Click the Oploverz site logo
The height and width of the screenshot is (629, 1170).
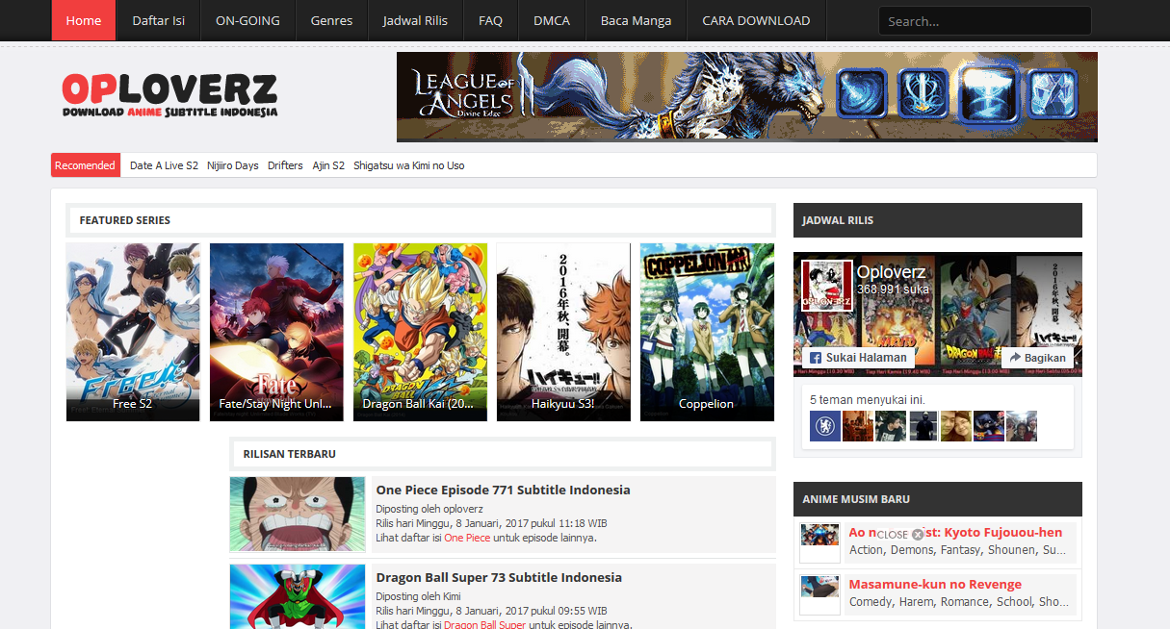pos(169,96)
